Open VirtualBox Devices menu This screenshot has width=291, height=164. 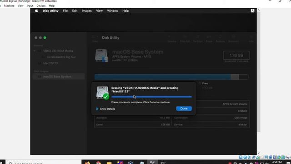coord(41,6)
